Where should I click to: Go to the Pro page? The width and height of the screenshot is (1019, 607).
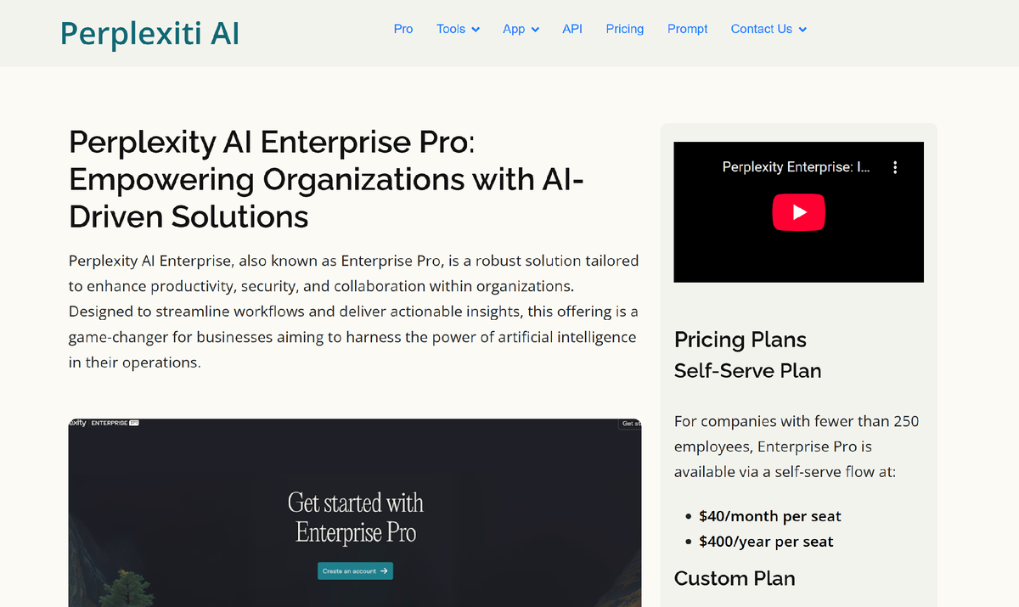(x=403, y=29)
